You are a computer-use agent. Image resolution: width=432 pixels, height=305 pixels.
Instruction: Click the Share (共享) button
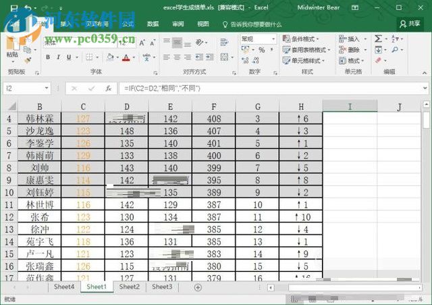pyautogui.click(x=410, y=24)
